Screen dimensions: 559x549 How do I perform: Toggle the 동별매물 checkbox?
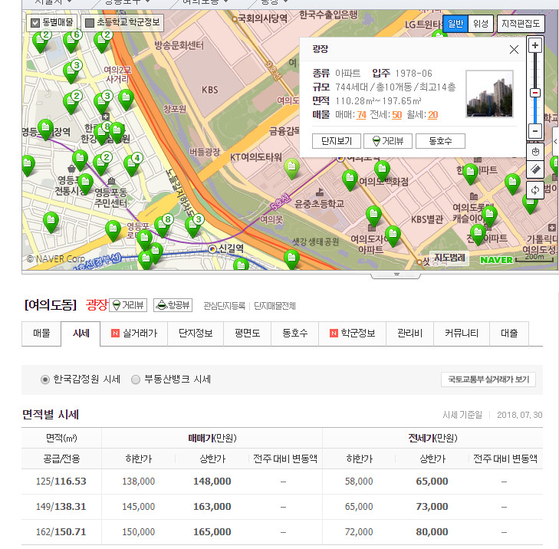pyautogui.click(x=35, y=23)
